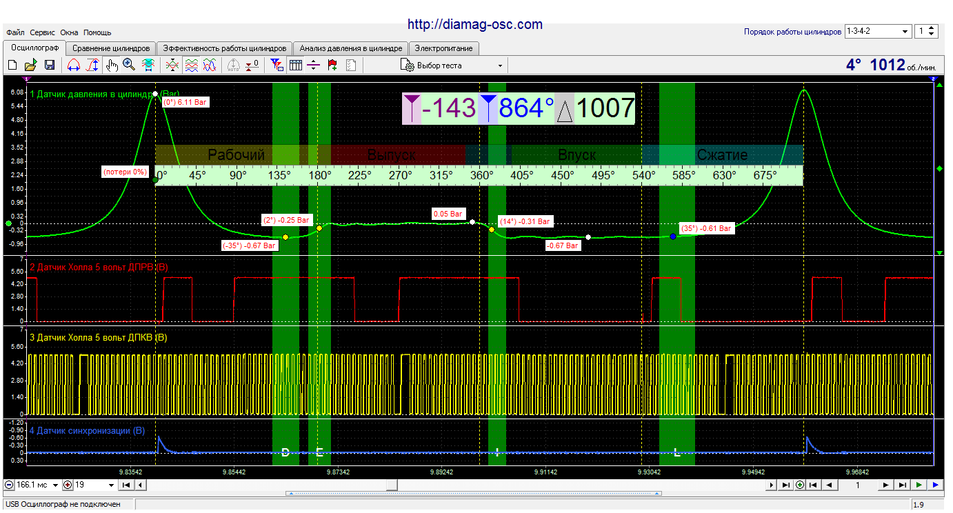This screenshot has height=513, width=953.
Task: Click the (14°) -0.31 Bar label
Action: [525, 221]
